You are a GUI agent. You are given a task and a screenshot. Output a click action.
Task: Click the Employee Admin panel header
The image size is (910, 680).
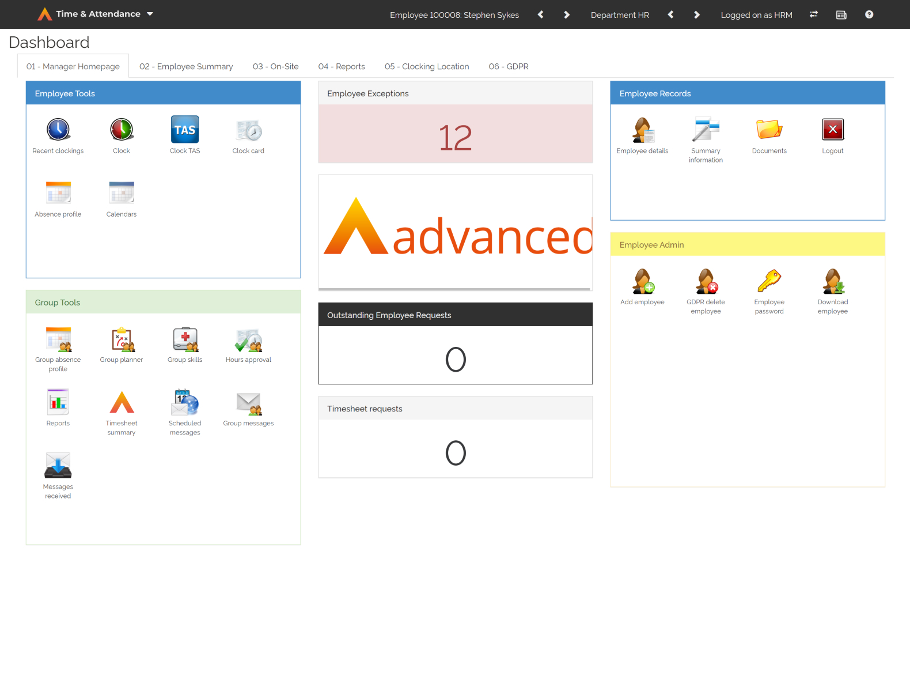[x=748, y=244]
